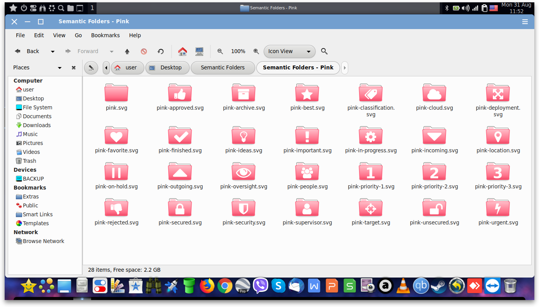Open the Help menu
539x307 pixels.
135,35
